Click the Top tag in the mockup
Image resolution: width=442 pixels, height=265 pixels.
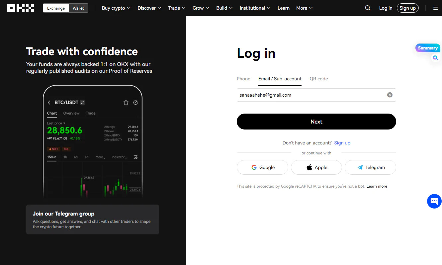[66, 149]
